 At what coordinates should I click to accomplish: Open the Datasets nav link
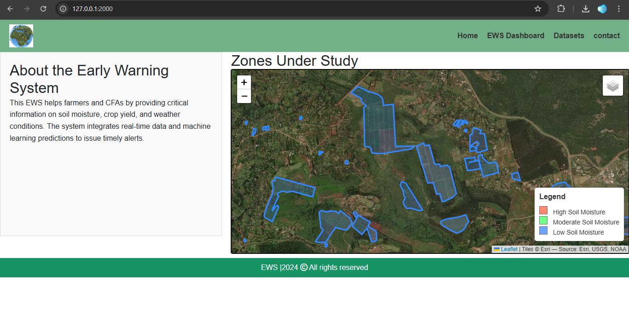tap(569, 35)
